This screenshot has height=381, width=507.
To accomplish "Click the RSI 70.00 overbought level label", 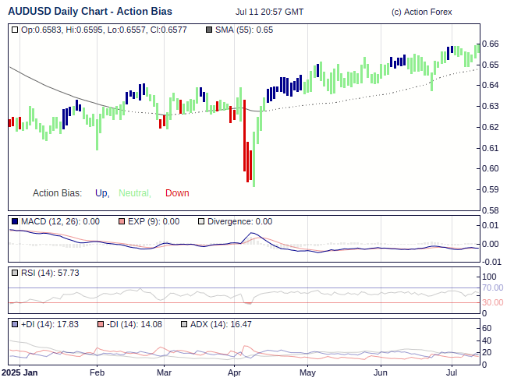I will [x=492, y=288].
